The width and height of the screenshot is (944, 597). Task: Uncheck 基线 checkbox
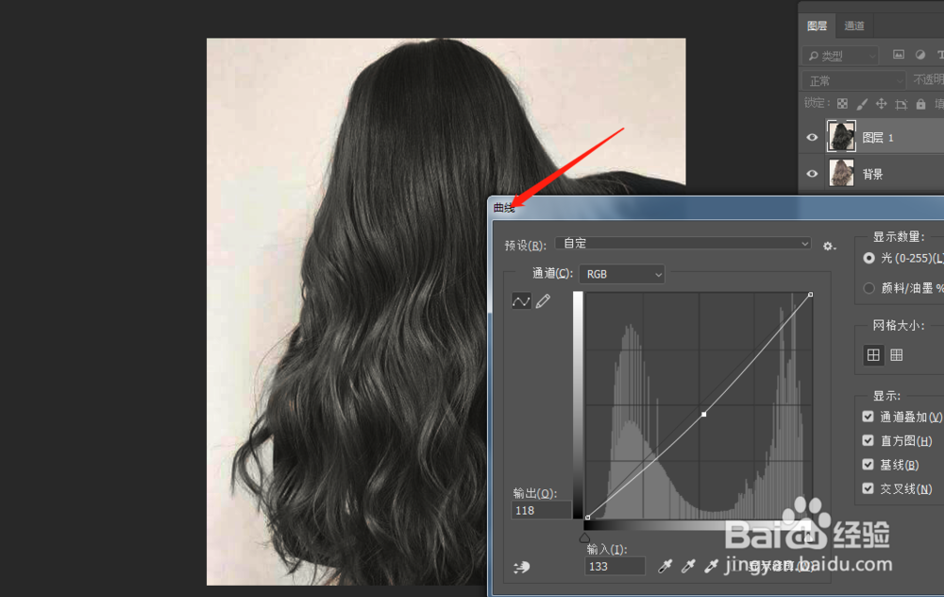click(868, 465)
